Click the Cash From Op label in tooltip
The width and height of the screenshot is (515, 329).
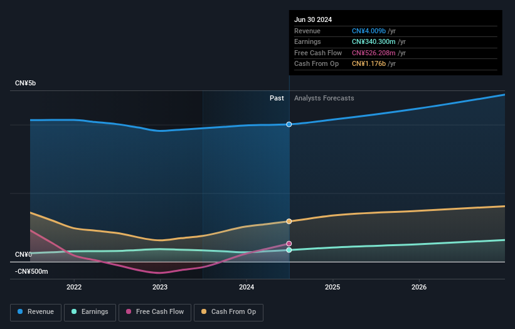click(316, 64)
